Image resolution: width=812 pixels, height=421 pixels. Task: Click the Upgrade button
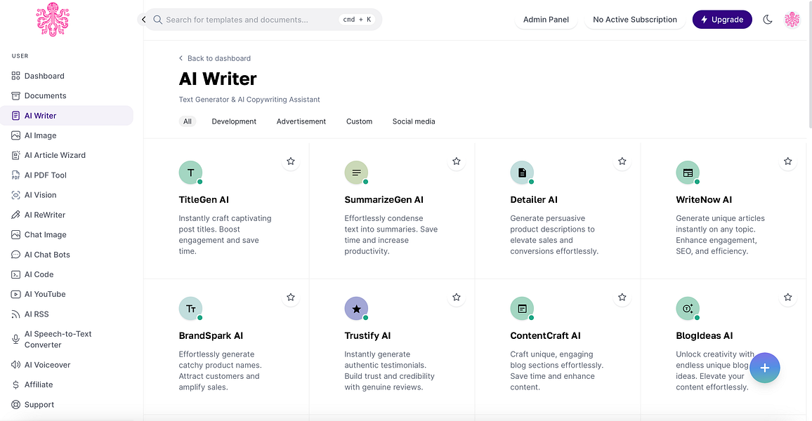coord(722,20)
